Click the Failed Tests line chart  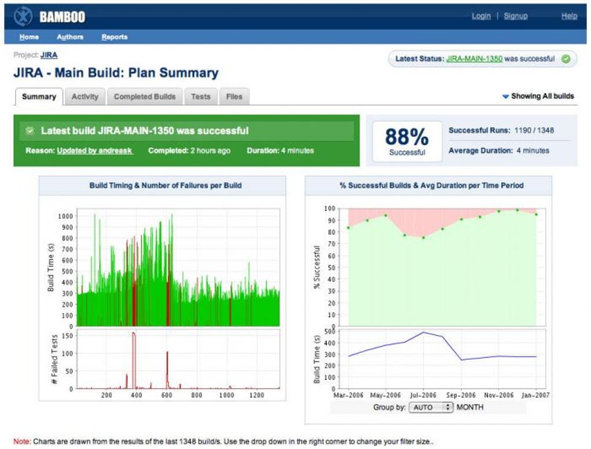(x=178, y=359)
